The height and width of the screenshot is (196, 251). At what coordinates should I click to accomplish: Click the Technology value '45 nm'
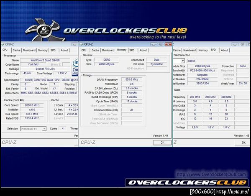pyautogui.click(x=27, y=73)
